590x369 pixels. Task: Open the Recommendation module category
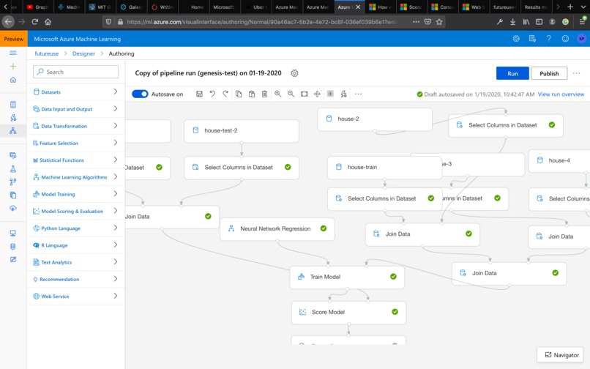(x=75, y=279)
